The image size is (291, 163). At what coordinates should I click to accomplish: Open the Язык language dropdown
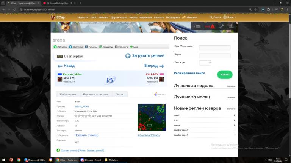click(x=230, y=17)
